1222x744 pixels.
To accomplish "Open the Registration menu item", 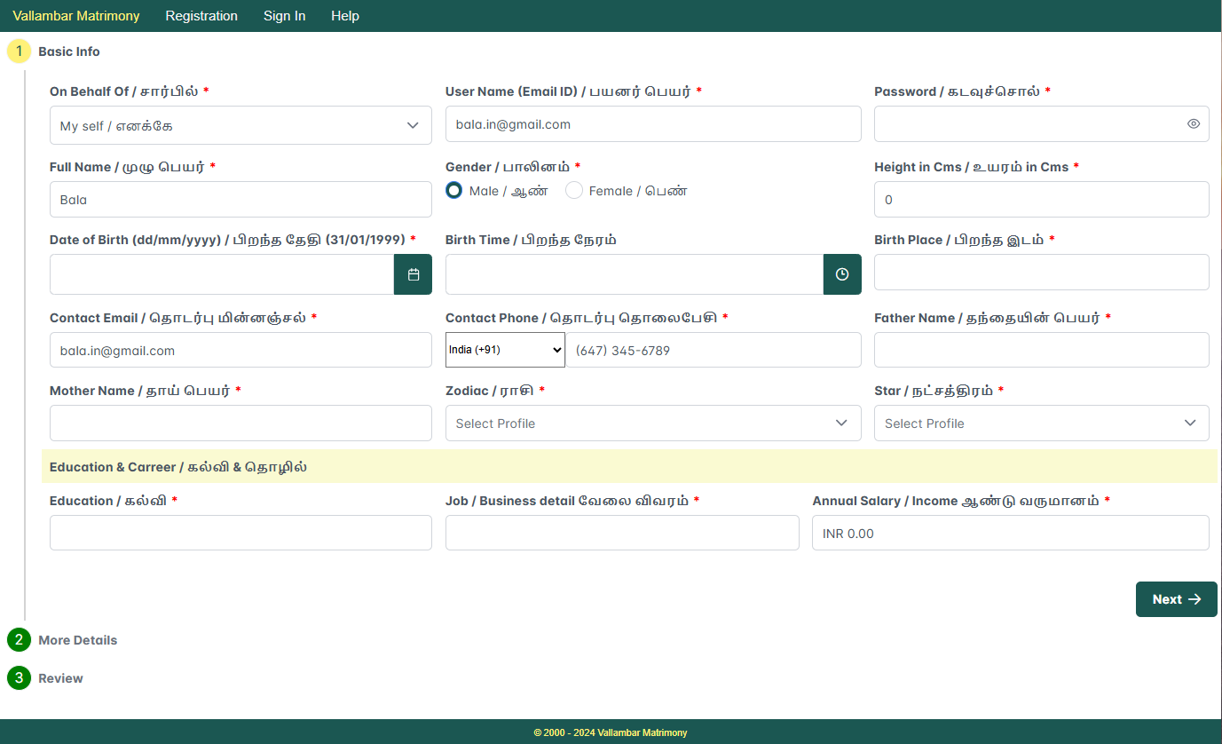I will 201,15.
